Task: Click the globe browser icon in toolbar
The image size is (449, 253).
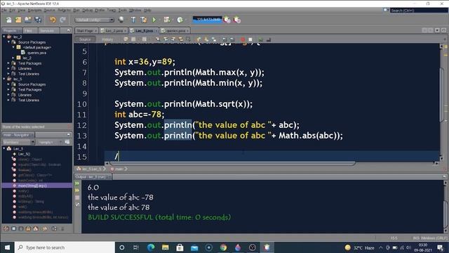Action: 121,20
